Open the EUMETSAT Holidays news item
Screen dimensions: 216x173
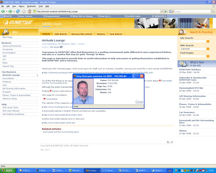click(190, 70)
